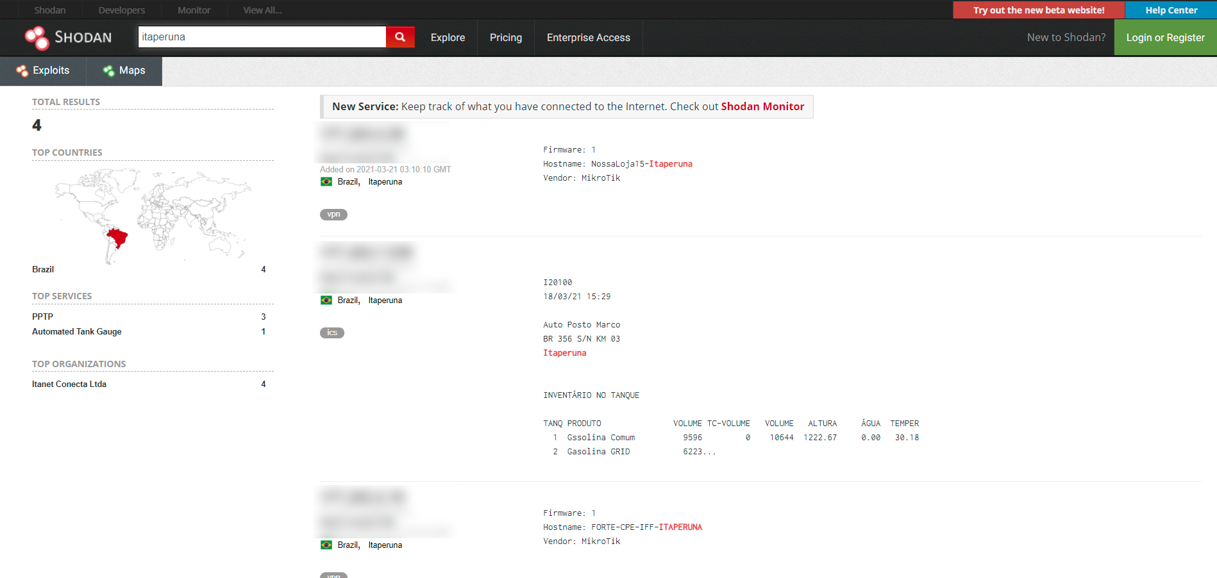Click Try out the new beta website
Image resolution: width=1217 pixels, height=578 pixels.
click(1039, 10)
